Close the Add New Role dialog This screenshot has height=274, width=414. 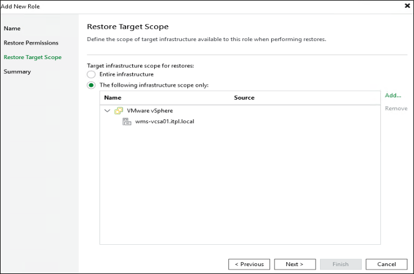pyautogui.click(x=407, y=6)
